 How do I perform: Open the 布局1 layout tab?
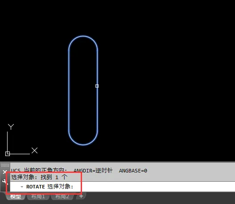click(x=38, y=196)
